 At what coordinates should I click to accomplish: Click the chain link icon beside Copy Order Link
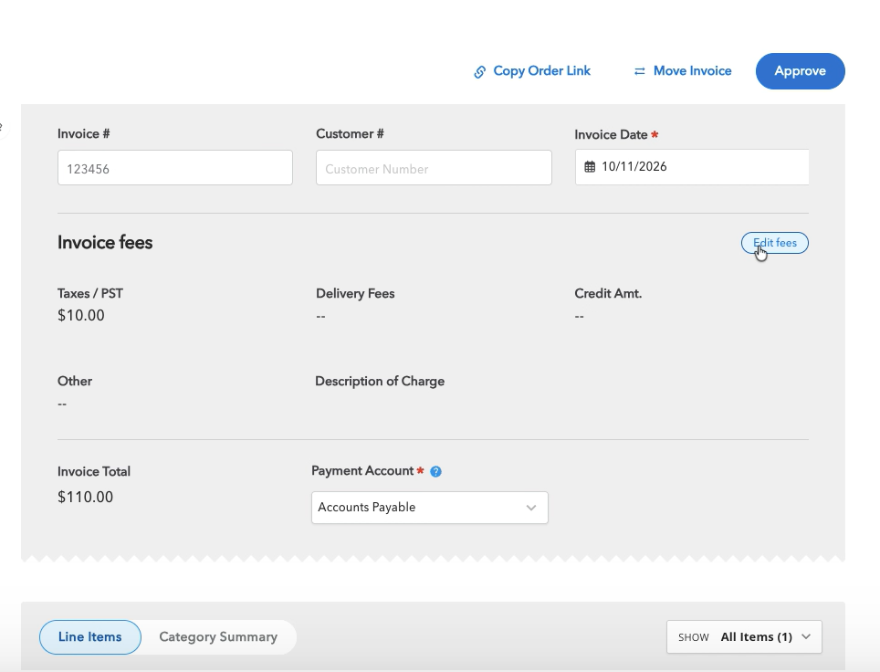[x=480, y=72]
